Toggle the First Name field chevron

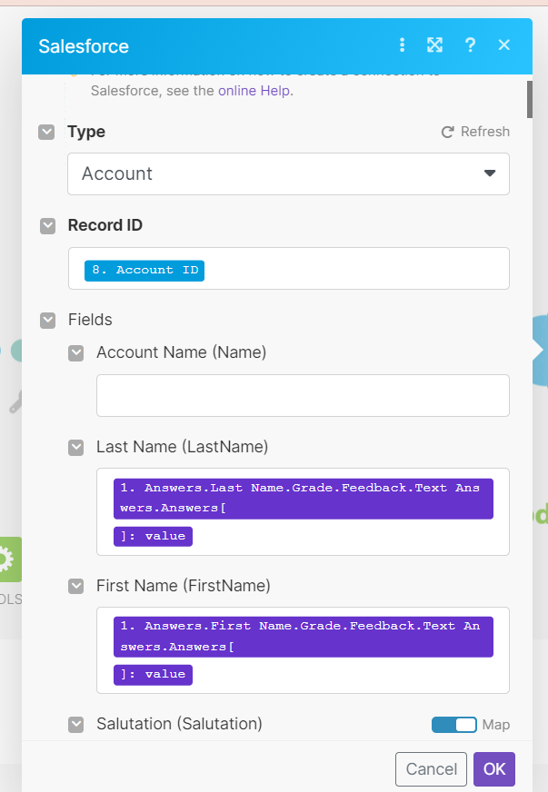(76, 586)
